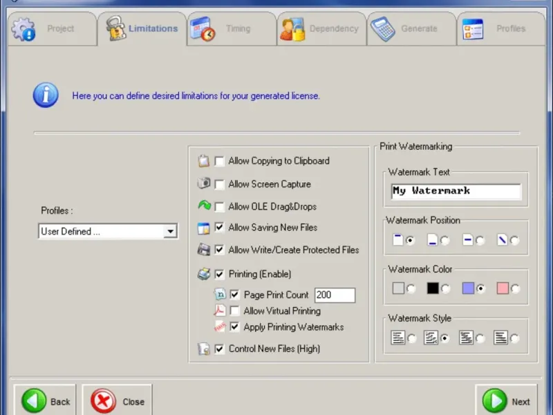This screenshot has width=553, height=415.
Task: Select the Limitations tab
Action: click(x=142, y=29)
